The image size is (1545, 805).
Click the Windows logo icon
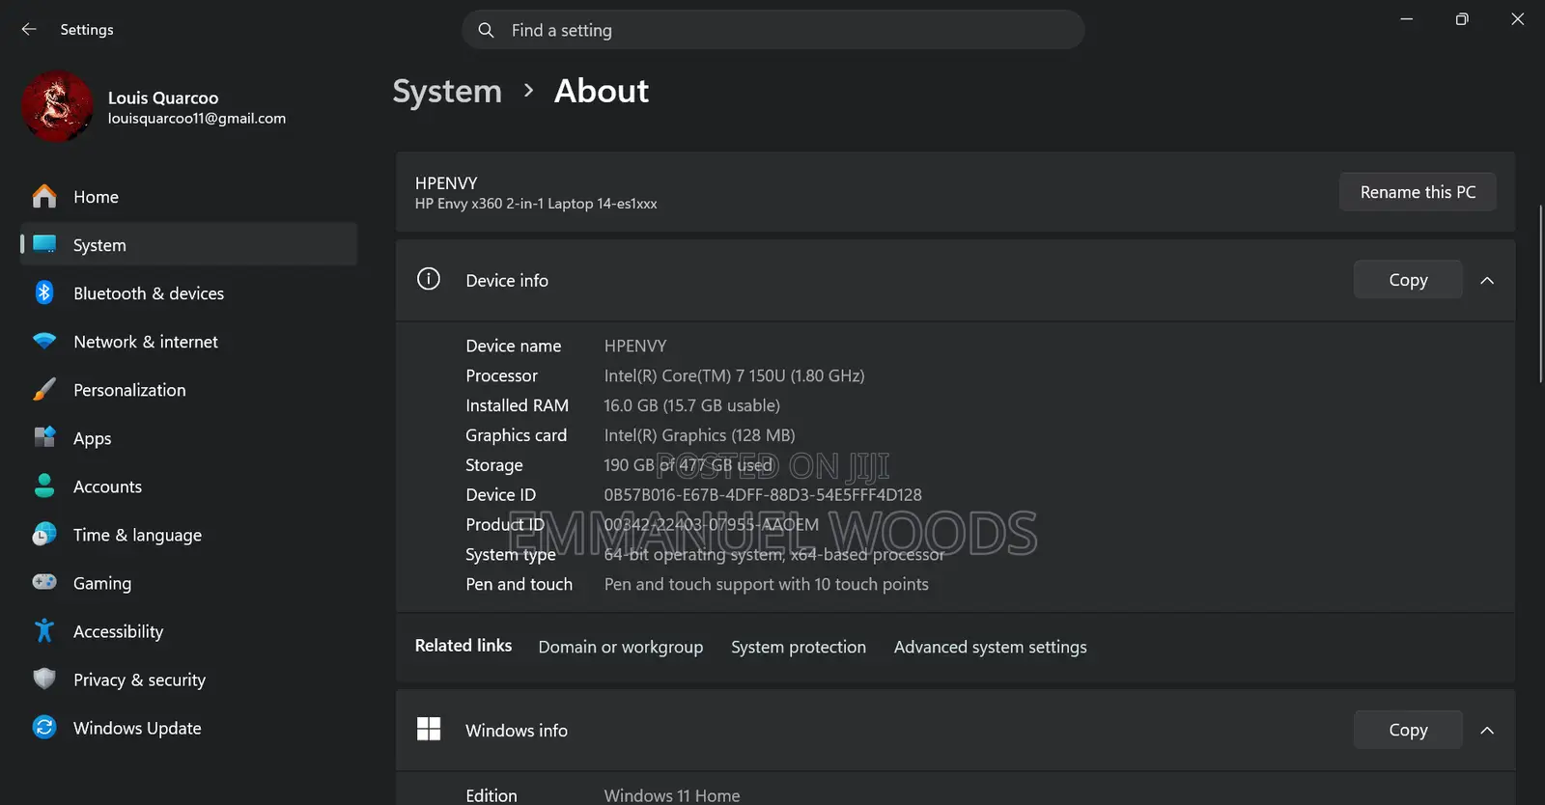tap(429, 729)
